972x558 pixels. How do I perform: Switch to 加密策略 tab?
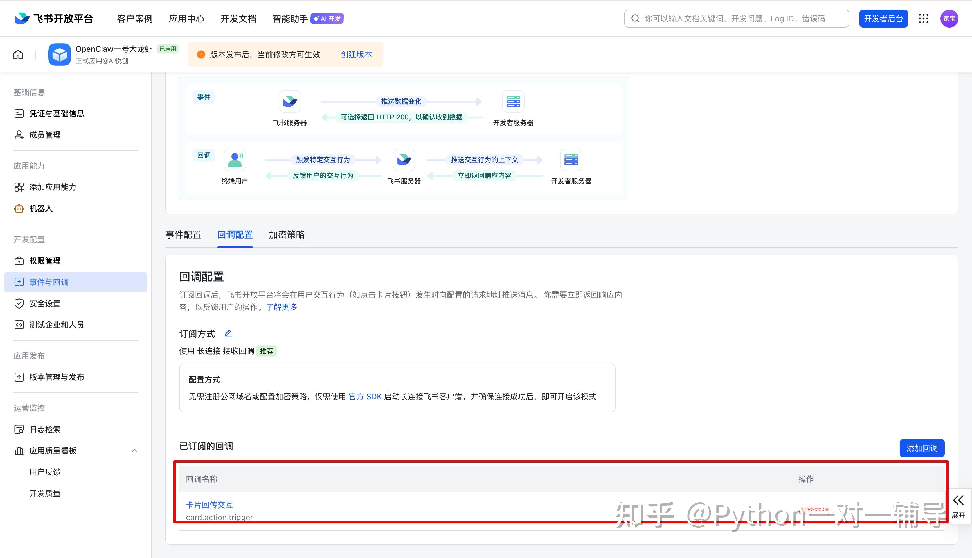click(287, 235)
